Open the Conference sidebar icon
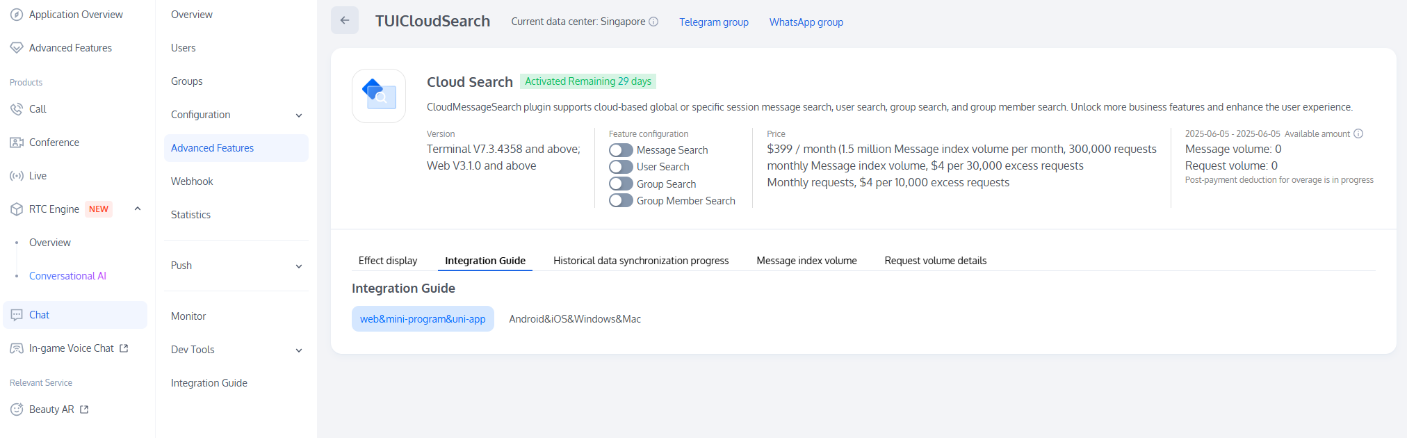Viewport: 1407px width, 438px height. point(17,143)
